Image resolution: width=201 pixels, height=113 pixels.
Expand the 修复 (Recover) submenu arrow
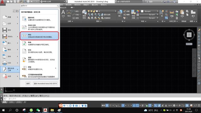[x=56, y=68]
